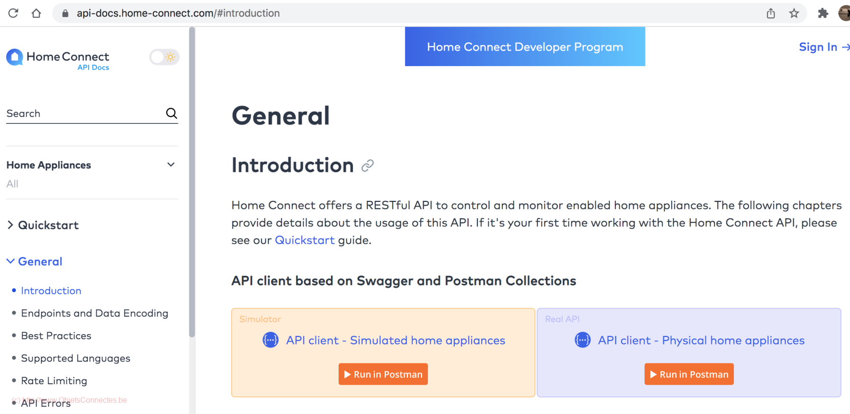Screen dimensions: 850x414
Task: Open the Home Appliances dropdown chevron
Action: [171, 164]
